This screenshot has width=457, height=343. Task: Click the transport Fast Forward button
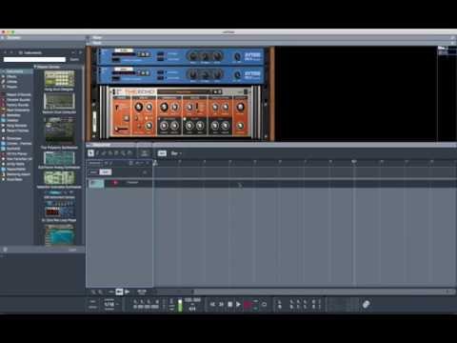click(221, 305)
